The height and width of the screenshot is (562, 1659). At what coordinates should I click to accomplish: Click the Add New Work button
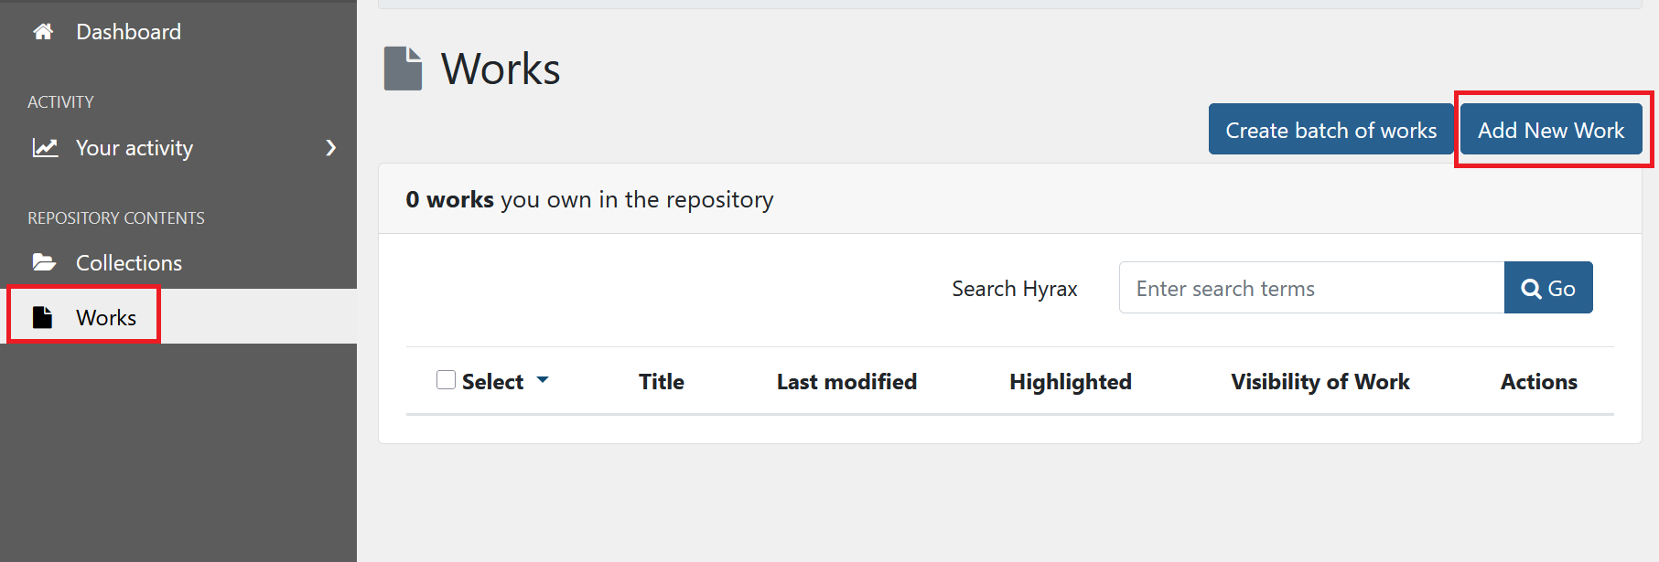click(x=1551, y=130)
